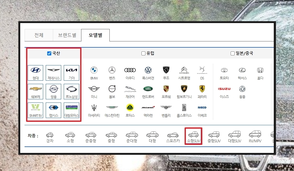Filter by 소형 vehicle type
This screenshot has width=294, height=171.
click(70, 137)
